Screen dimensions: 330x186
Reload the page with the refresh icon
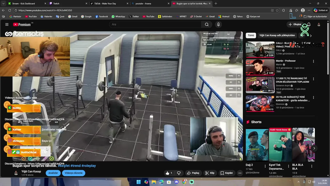10,10
